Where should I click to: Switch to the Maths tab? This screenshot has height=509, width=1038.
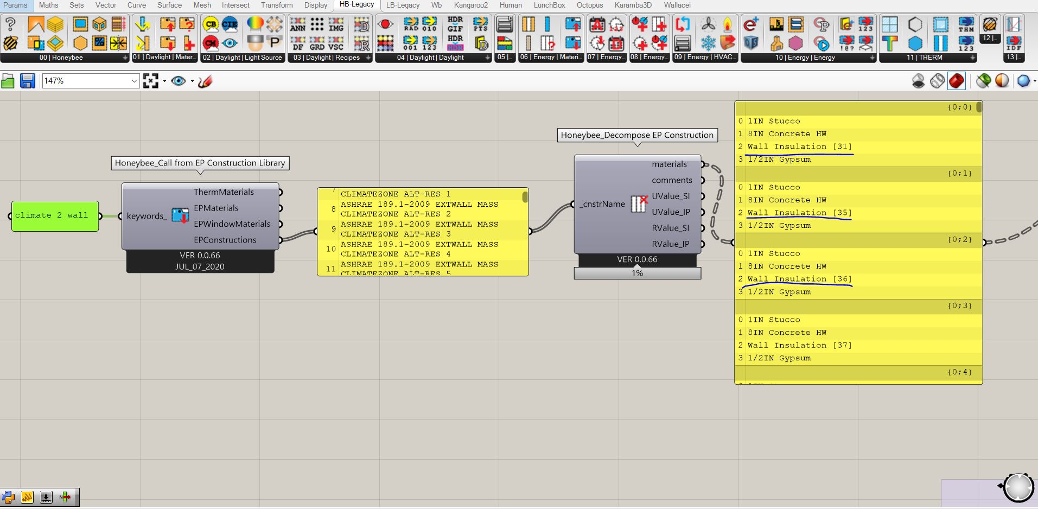49,5
